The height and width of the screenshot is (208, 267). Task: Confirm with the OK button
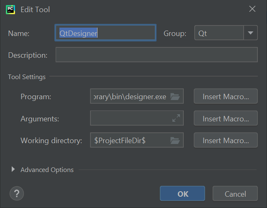coord(182,193)
